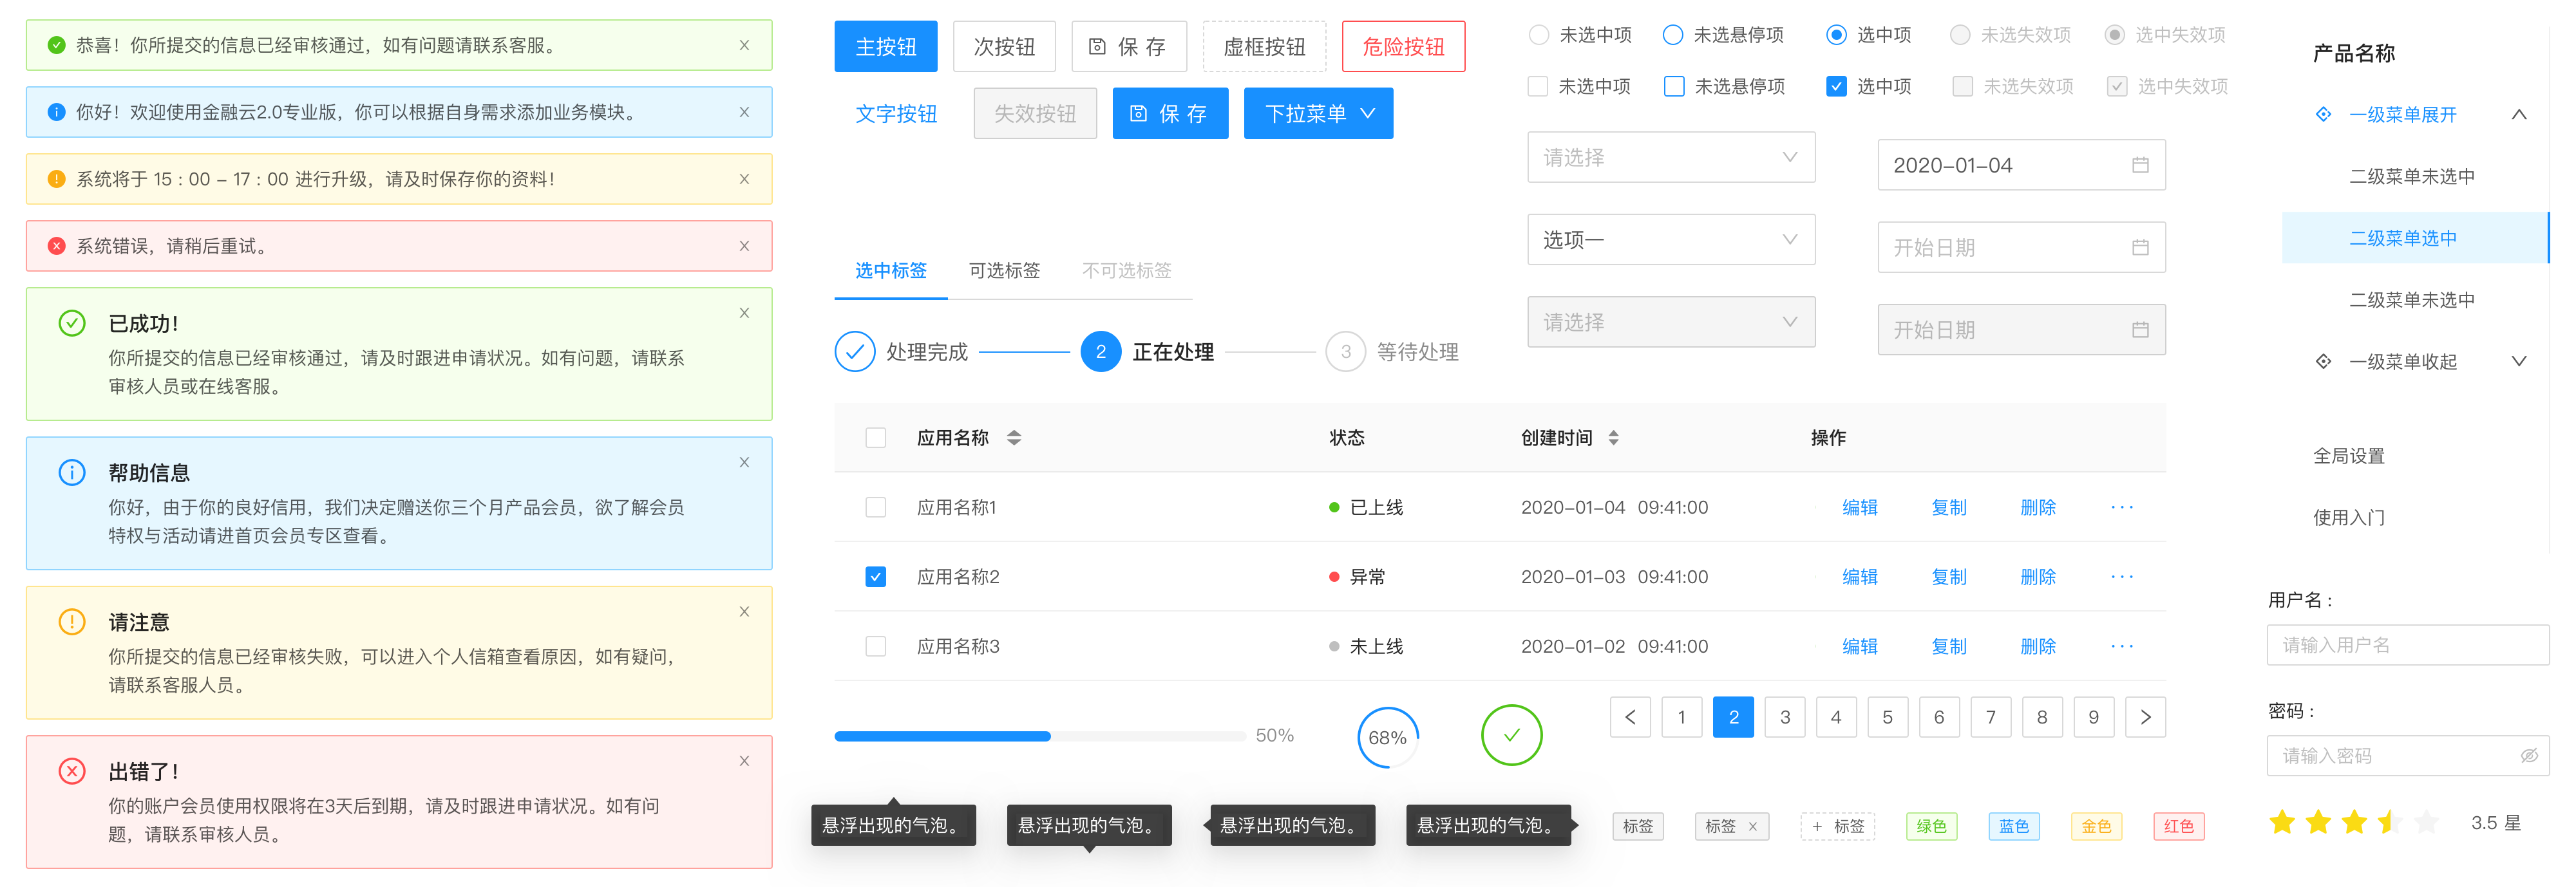Open more actions ellipsis for 应用名称1 row
Viewport: 2576px width, 887px height.
[2122, 507]
